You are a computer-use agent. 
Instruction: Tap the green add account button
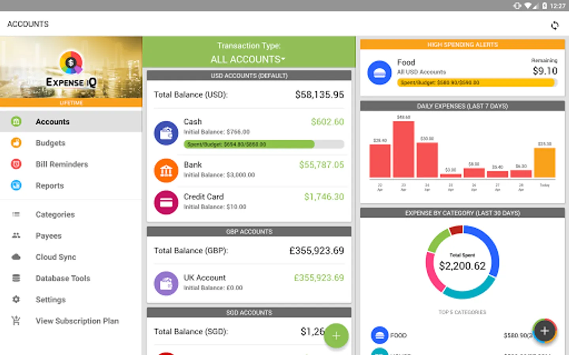coord(336,336)
